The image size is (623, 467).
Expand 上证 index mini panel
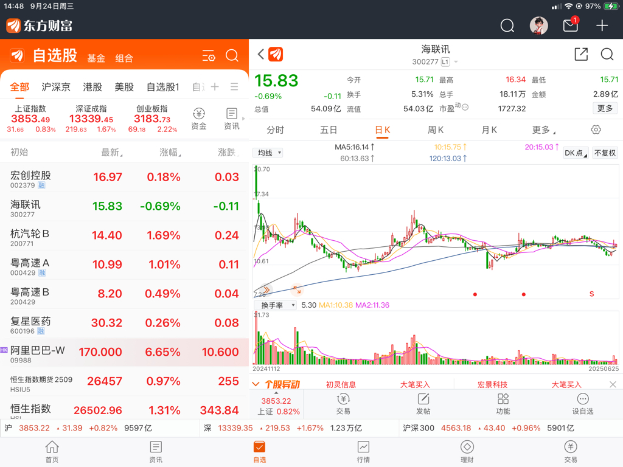pos(277,404)
